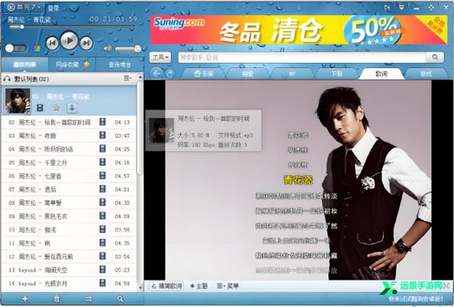Skip to the previous track
This screenshot has width=454, height=307.
pyautogui.click(x=53, y=43)
